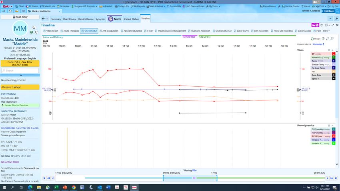Select the Apnea/Bradycardia timeline view
This screenshot has width=340, height=191.
coord(131,31)
